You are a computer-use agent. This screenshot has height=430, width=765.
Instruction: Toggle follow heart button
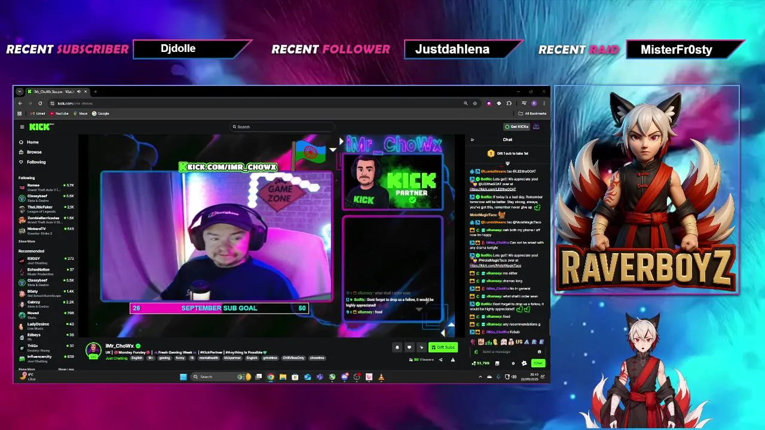[x=409, y=347]
